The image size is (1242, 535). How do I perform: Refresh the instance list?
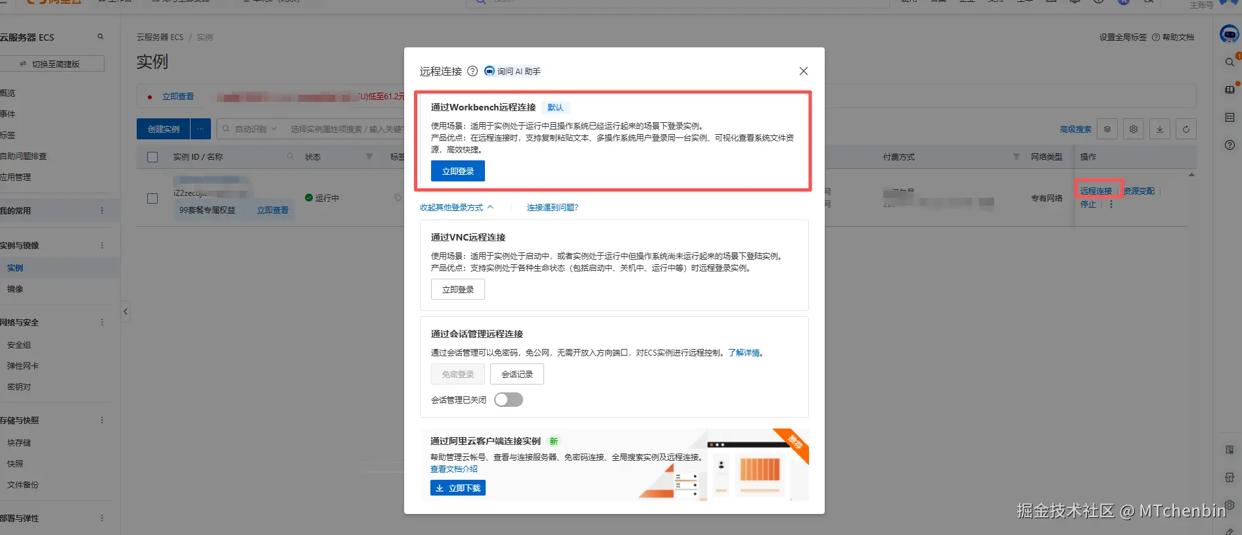(x=1186, y=129)
